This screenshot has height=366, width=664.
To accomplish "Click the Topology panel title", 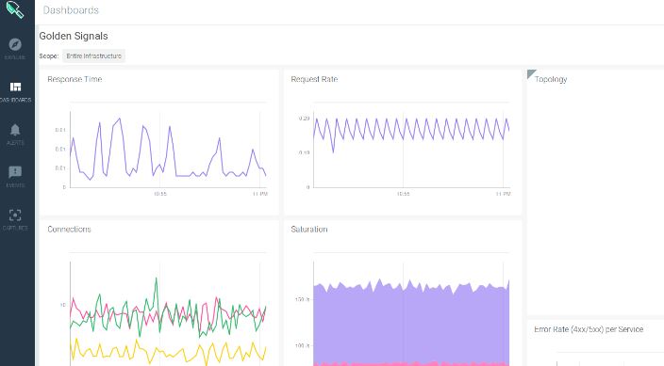I will (x=551, y=79).
